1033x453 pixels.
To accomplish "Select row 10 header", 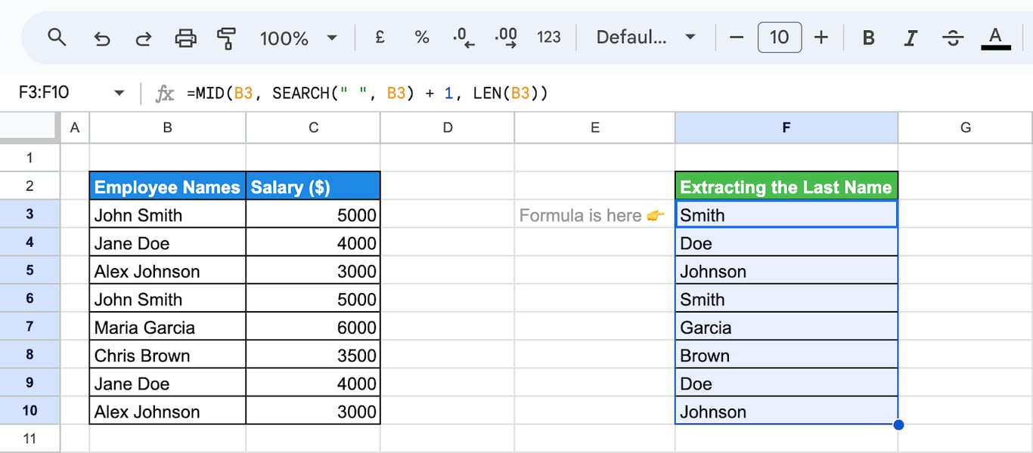I will 29,410.
